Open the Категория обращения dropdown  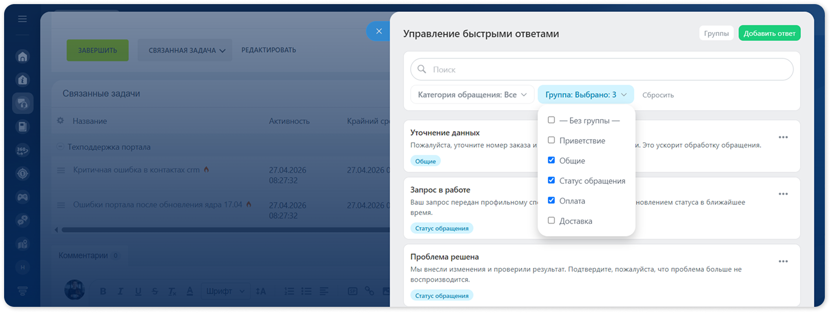point(472,95)
